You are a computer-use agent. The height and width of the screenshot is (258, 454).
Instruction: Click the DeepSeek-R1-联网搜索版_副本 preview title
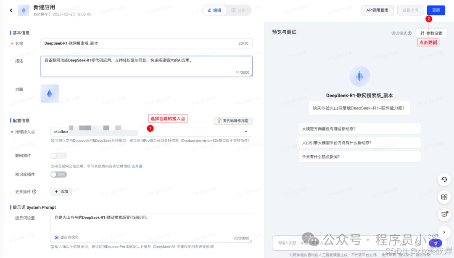tap(359, 96)
